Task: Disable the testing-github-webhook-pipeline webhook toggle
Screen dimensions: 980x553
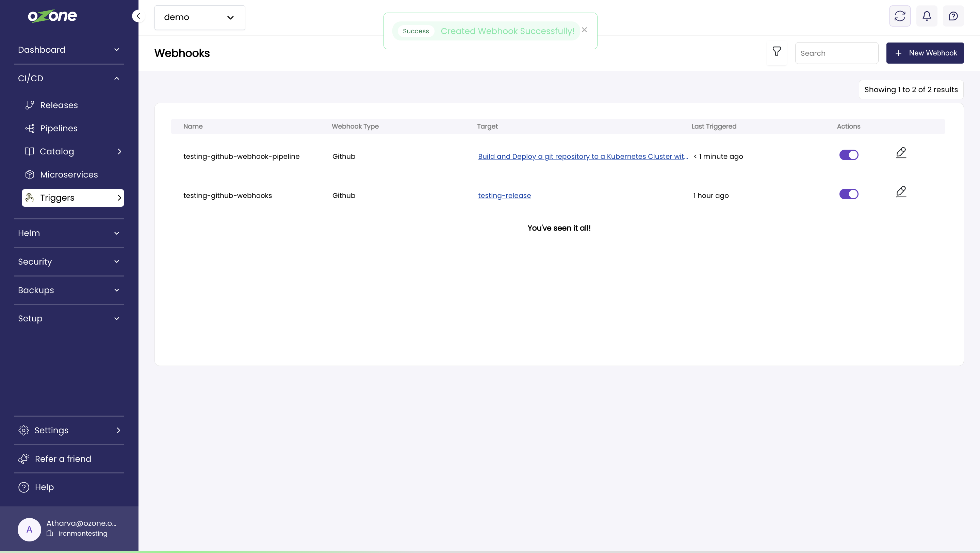Action: [849, 155]
